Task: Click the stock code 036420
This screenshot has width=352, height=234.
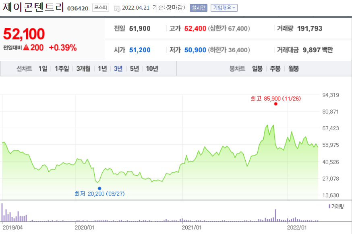Action: [78, 8]
